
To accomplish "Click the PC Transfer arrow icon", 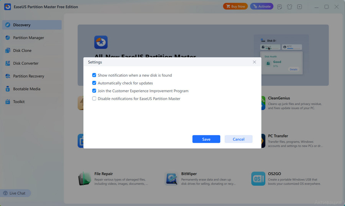I will [263, 140].
